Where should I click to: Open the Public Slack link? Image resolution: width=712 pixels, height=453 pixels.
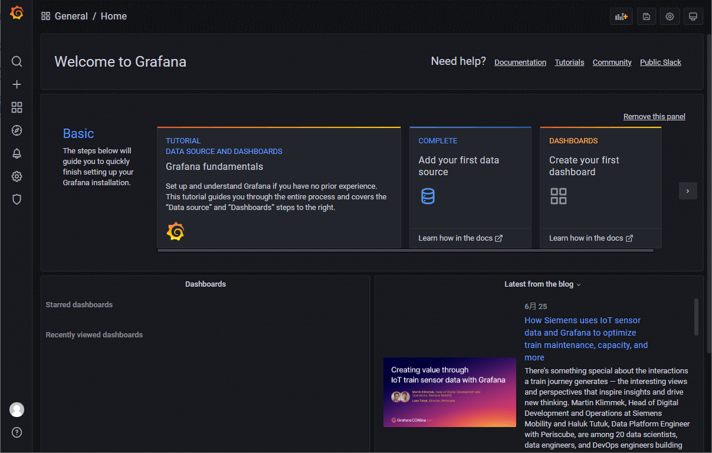click(661, 63)
